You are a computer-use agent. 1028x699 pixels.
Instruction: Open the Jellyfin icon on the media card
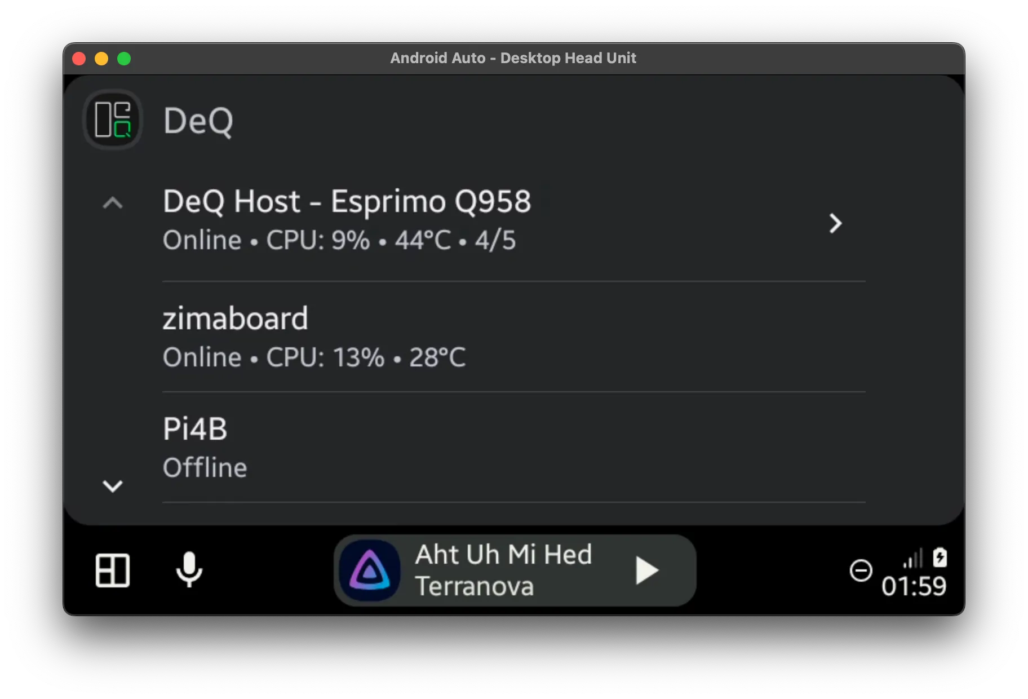pyautogui.click(x=369, y=571)
